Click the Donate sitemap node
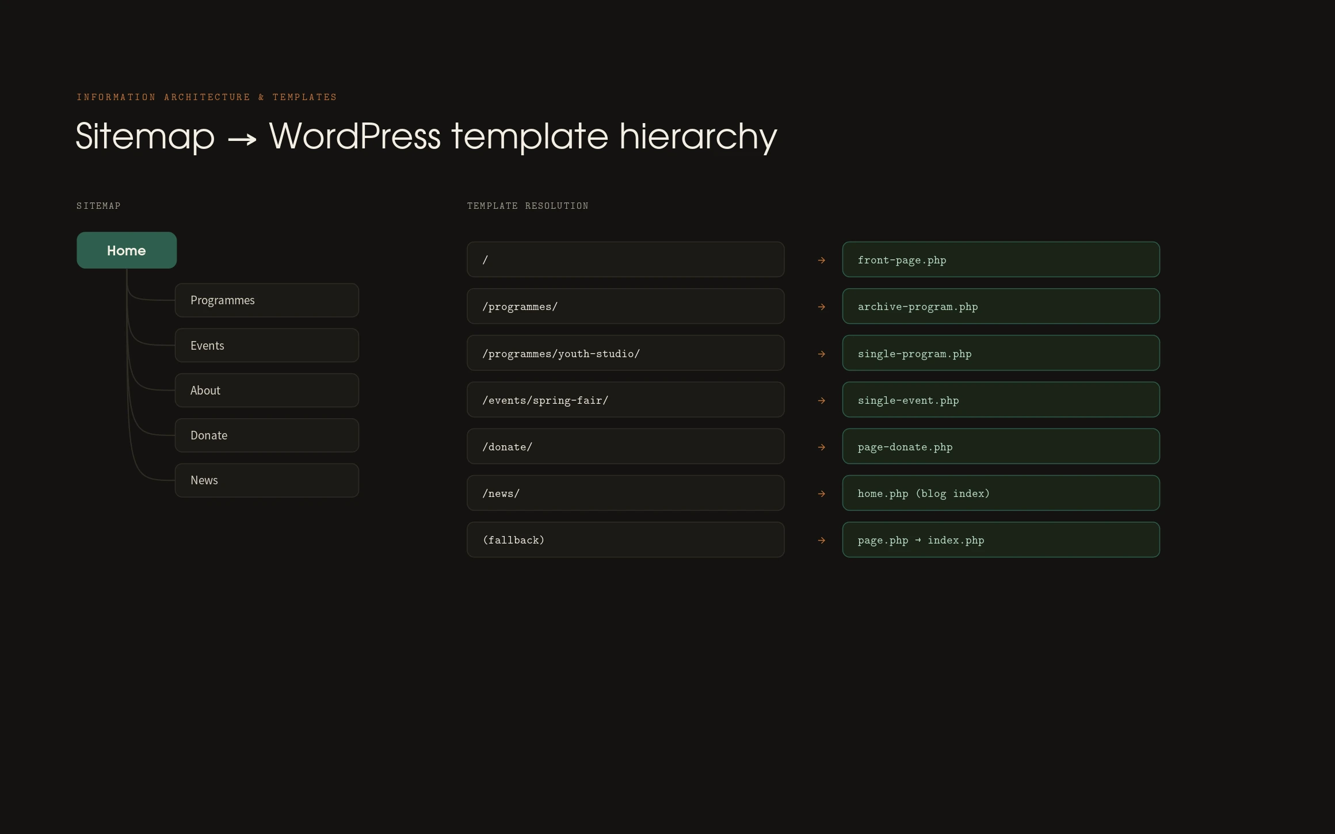The image size is (1335, 834). [267, 435]
